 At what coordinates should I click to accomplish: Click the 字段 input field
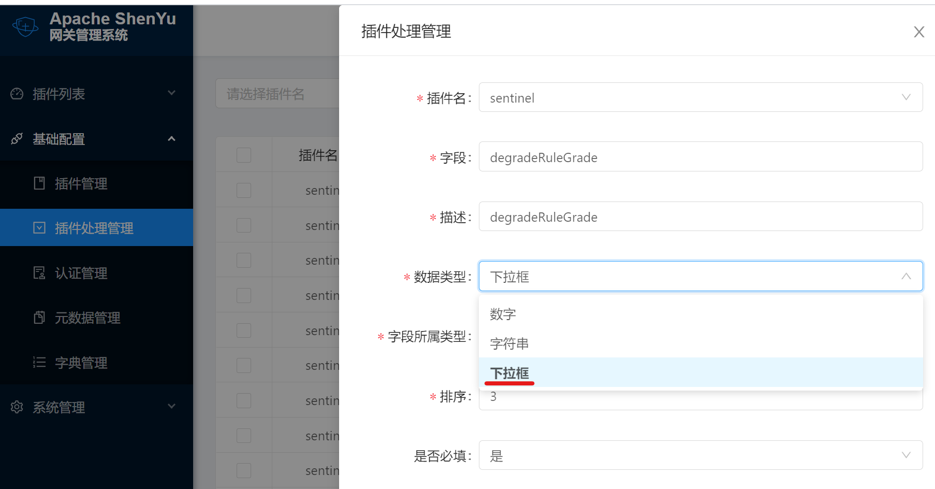click(700, 157)
